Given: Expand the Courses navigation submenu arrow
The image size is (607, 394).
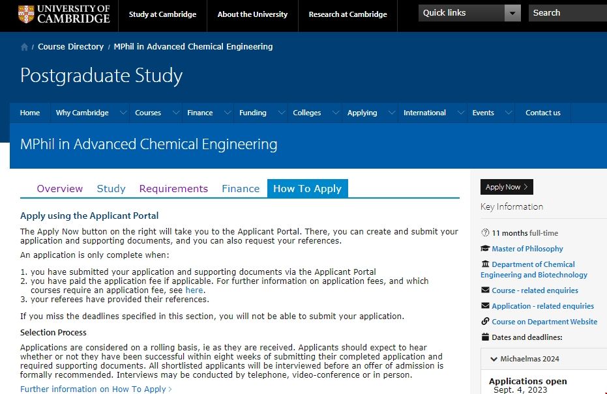Looking at the screenshot, I should coord(175,113).
